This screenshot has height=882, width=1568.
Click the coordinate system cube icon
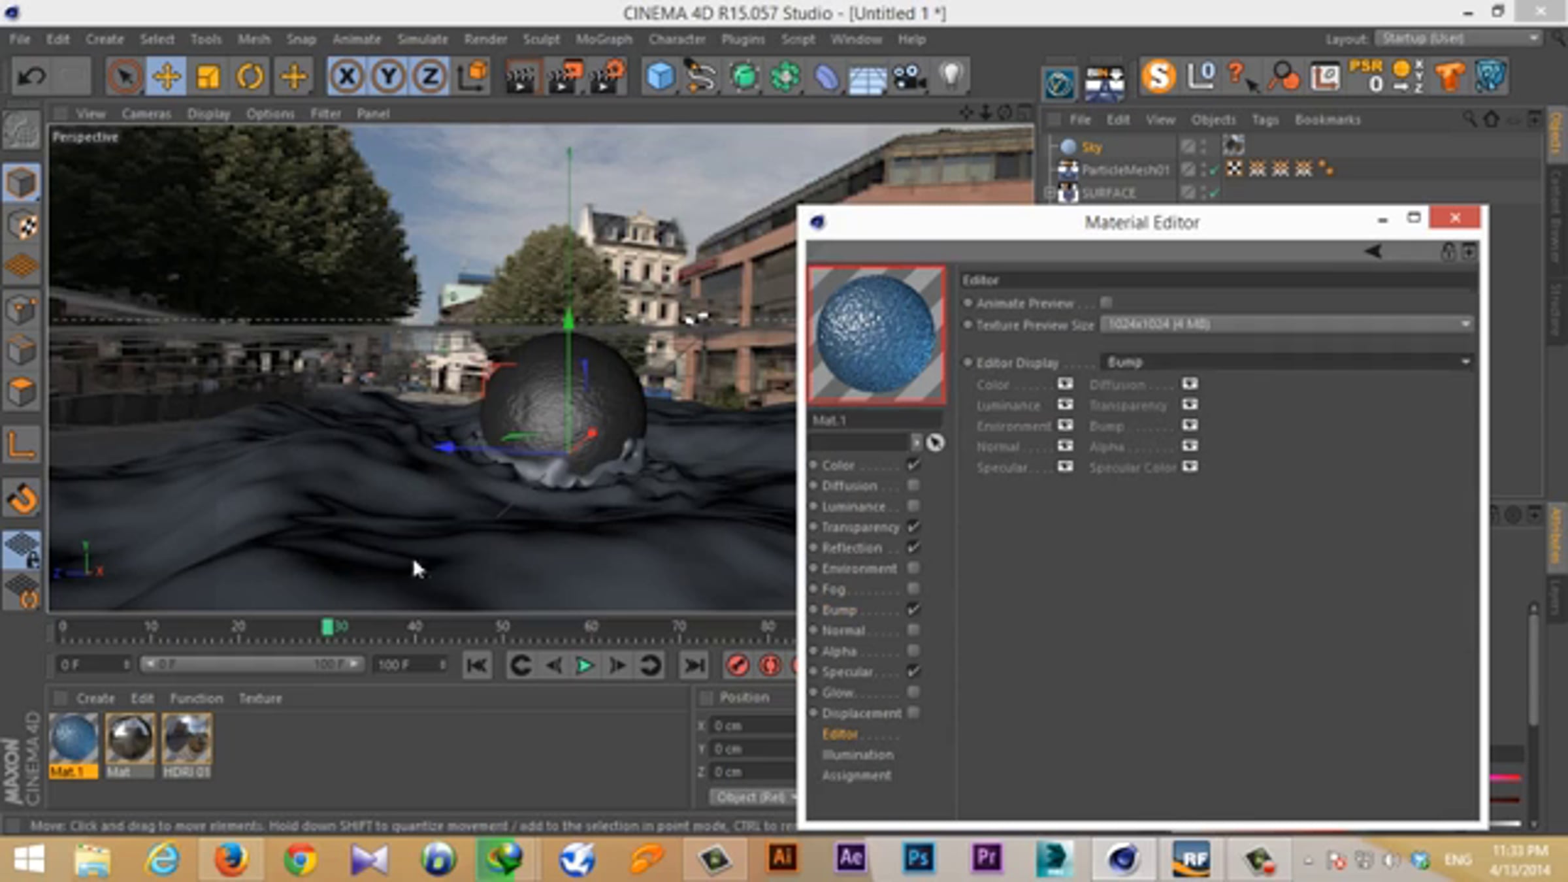click(473, 76)
